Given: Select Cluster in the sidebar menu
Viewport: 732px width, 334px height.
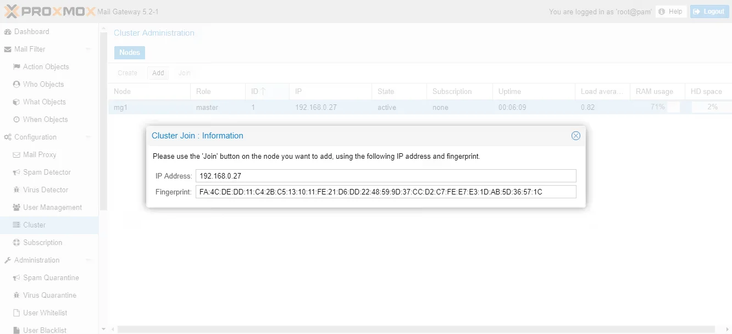Looking at the screenshot, I should click(34, 225).
